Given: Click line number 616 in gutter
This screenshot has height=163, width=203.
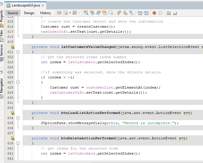Looking at the screenshot, I should [10, 27].
